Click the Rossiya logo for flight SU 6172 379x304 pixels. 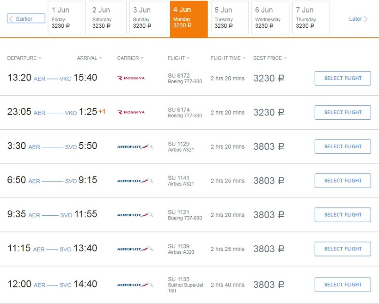pos(131,78)
